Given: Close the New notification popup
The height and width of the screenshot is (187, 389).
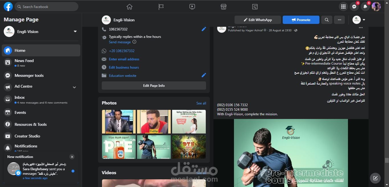Looking at the screenshot, I should coord(72,157).
